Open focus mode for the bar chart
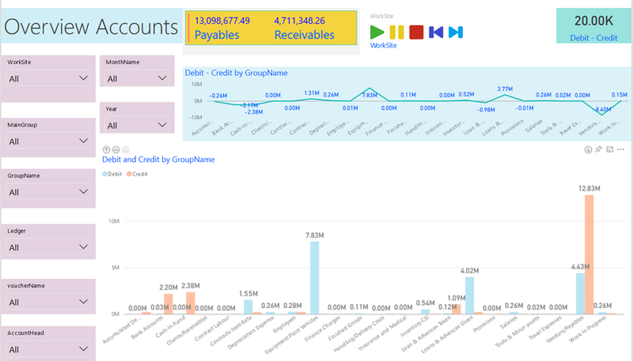This screenshot has width=633, height=361. [x=609, y=149]
